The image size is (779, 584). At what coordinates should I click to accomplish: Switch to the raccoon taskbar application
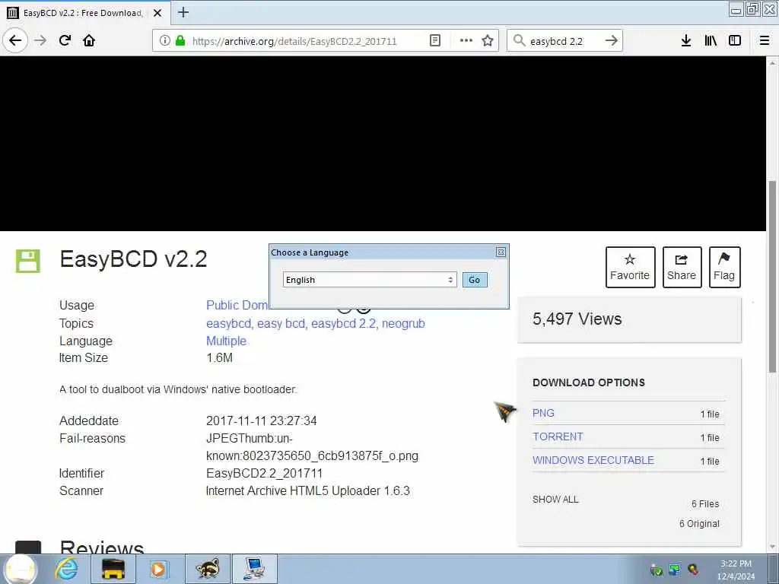point(208,569)
